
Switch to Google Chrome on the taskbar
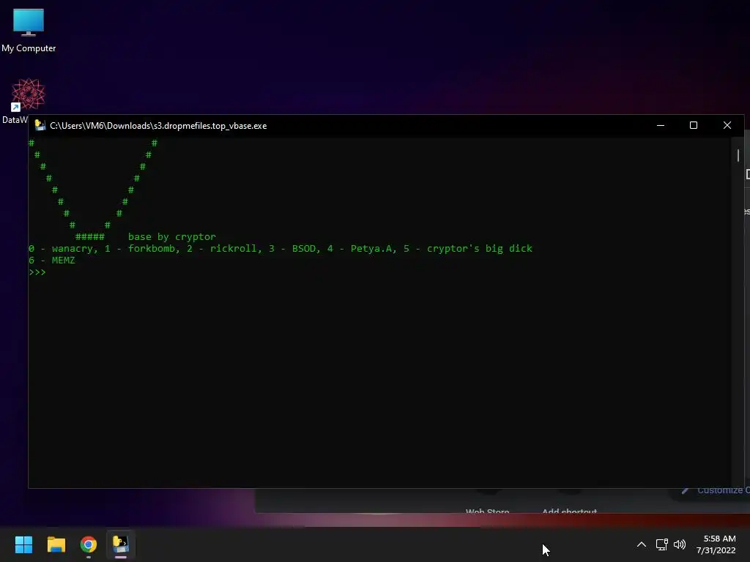[89, 544]
